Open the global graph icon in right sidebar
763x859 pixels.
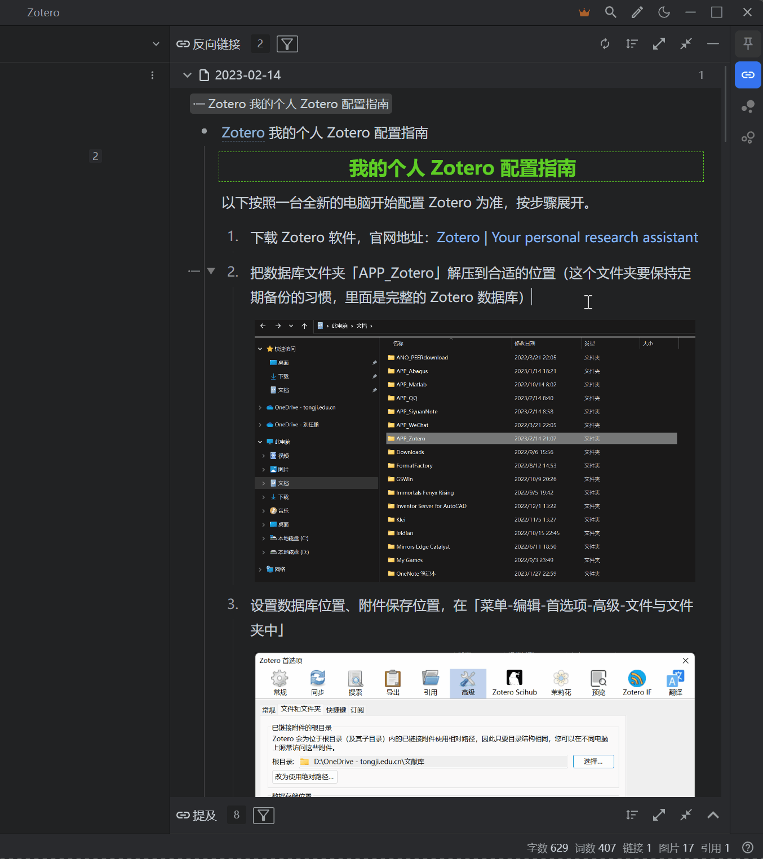(x=748, y=137)
